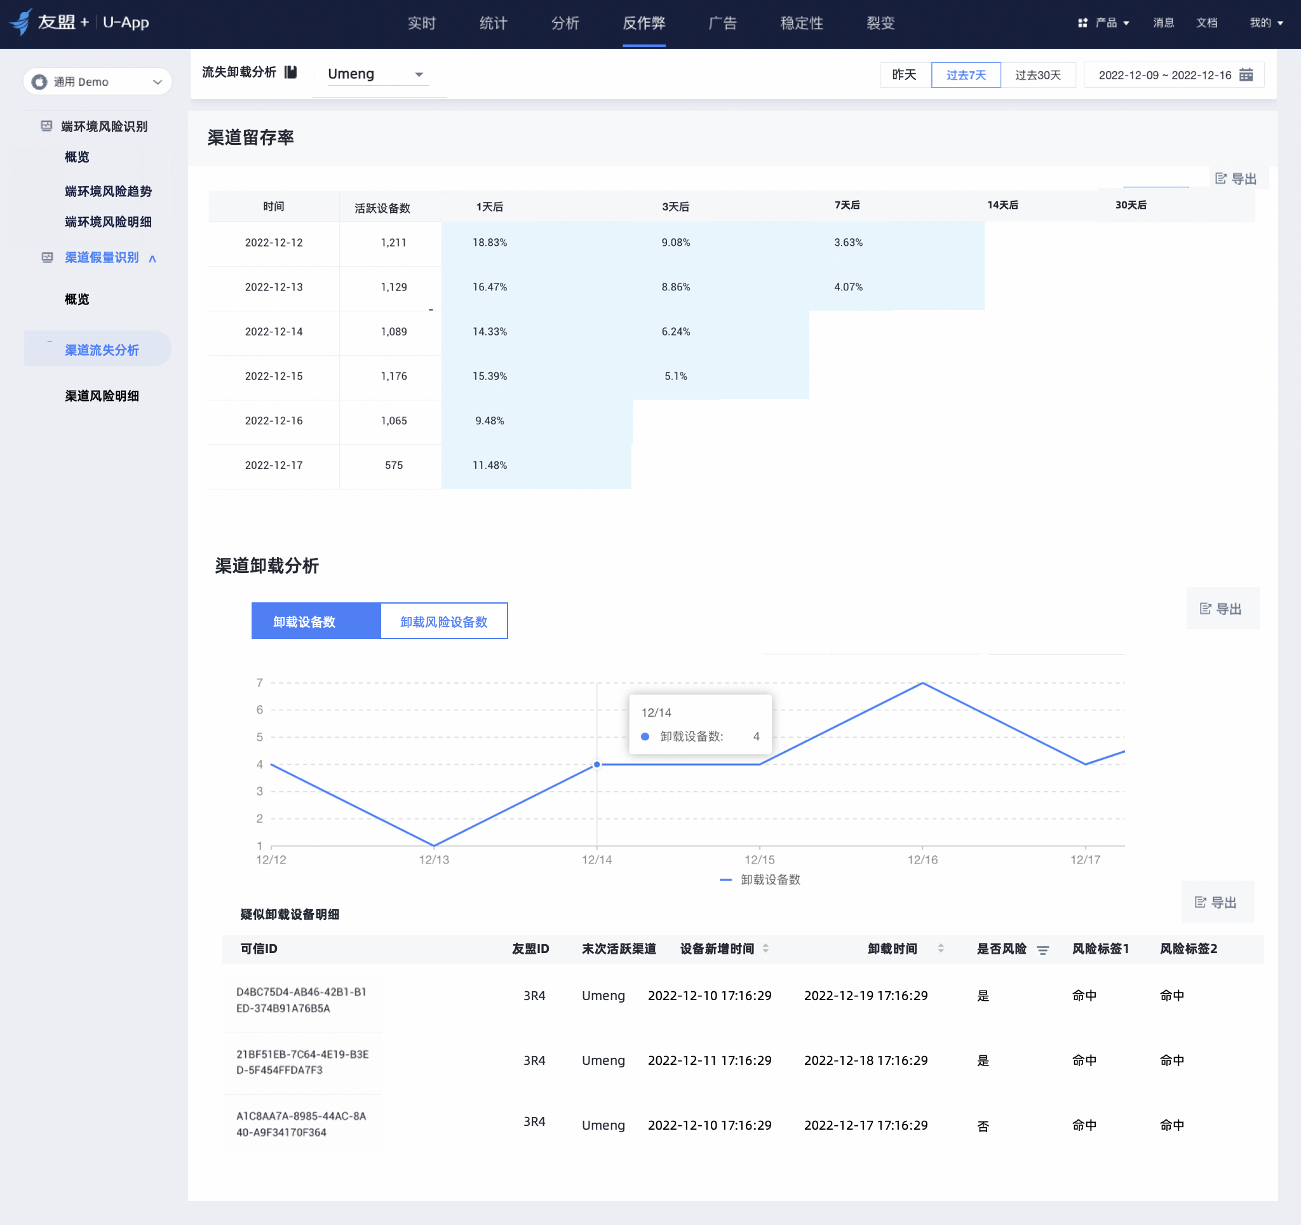1301x1225 pixels.
Task: Open the calendar icon in date range
Action: click(1246, 74)
